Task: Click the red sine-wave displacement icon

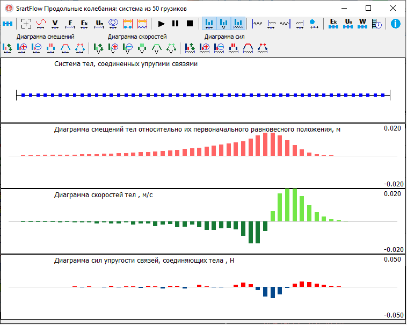Action: pos(41,24)
